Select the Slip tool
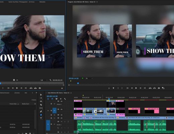The image size is (174, 134). (x=41, y=108)
